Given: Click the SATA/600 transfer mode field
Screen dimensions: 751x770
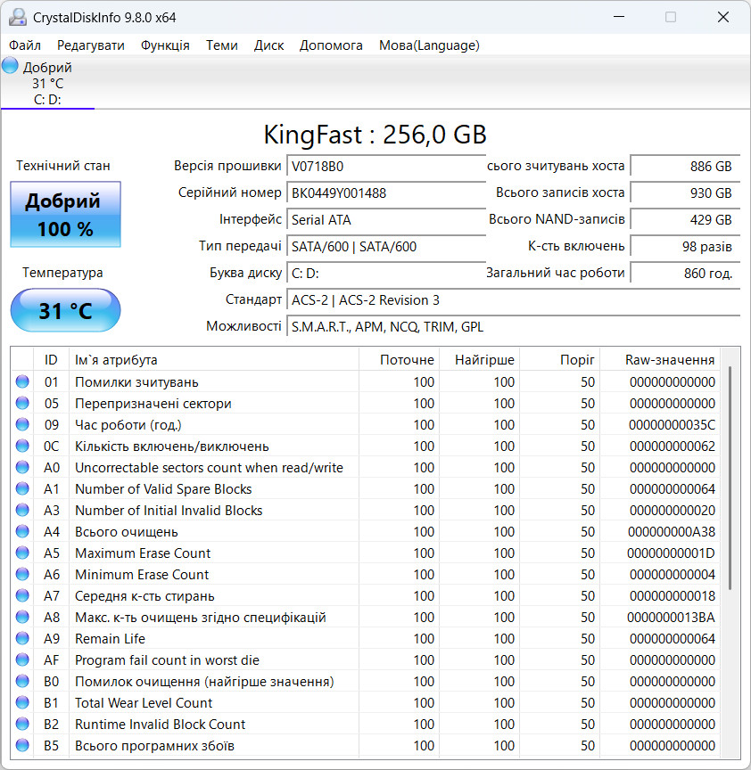Looking at the screenshot, I should 386,247.
